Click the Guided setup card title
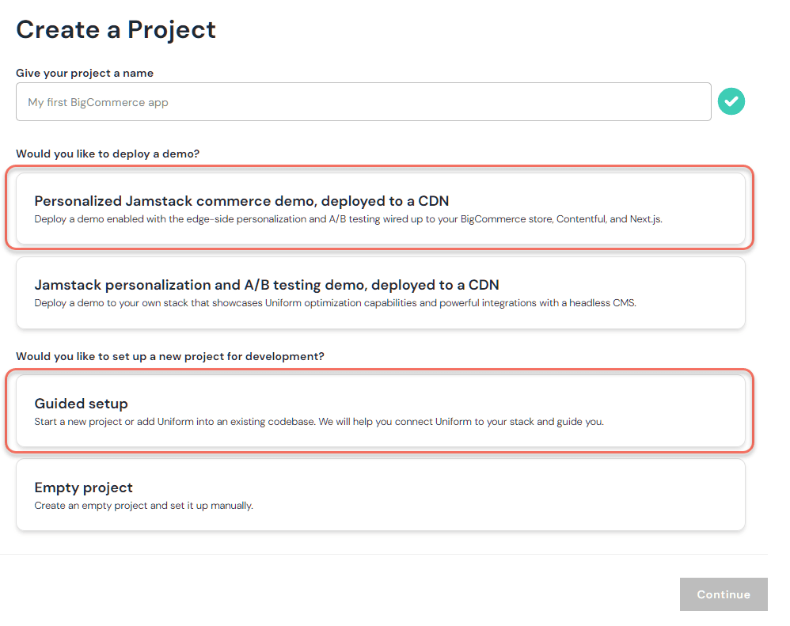 click(80, 404)
